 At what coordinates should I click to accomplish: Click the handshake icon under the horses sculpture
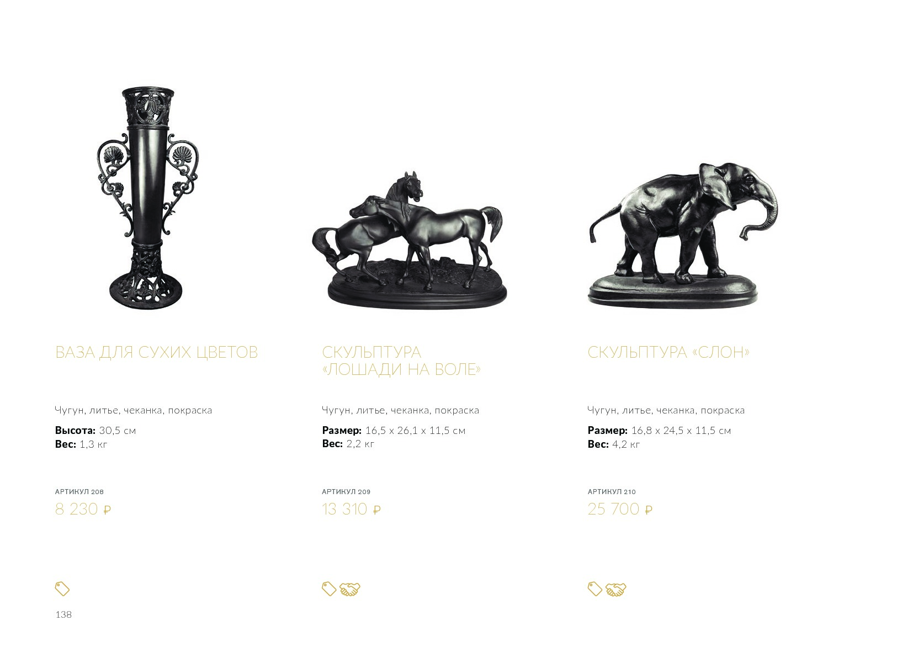[349, 590]
